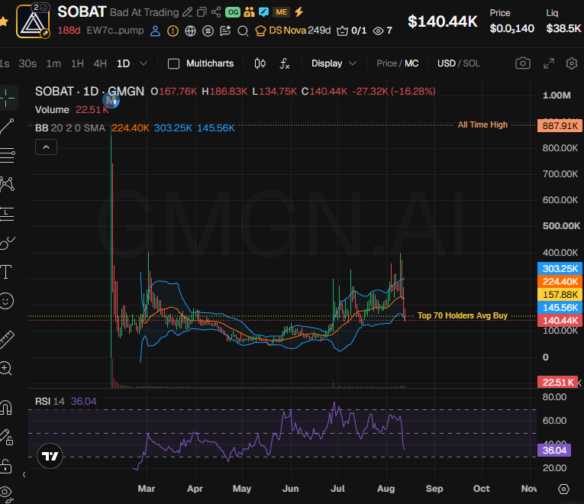Click the BB 20 2 0 SMA indicator label
584x504 pixels.
pos(70,128)
